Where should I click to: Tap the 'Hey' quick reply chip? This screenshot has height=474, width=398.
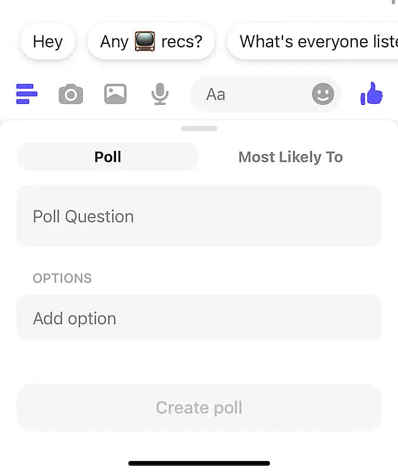[x=47, y=41]
